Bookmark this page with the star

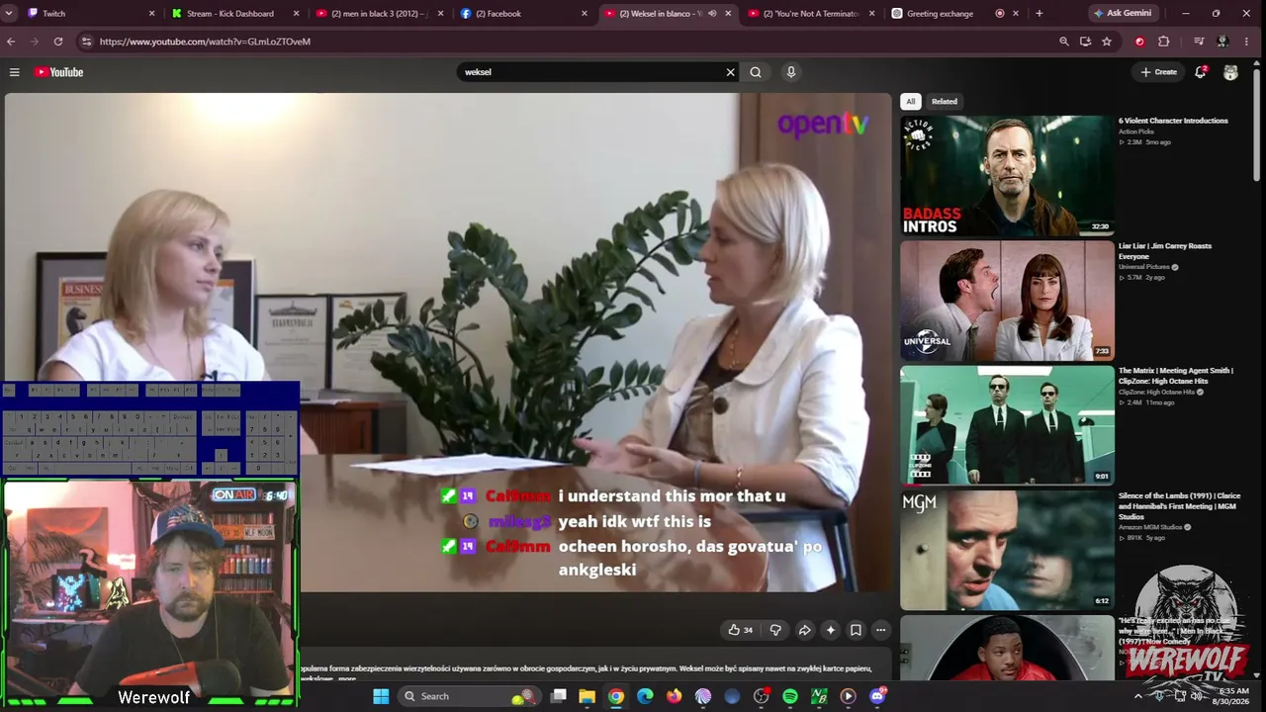pos(1107,42)
